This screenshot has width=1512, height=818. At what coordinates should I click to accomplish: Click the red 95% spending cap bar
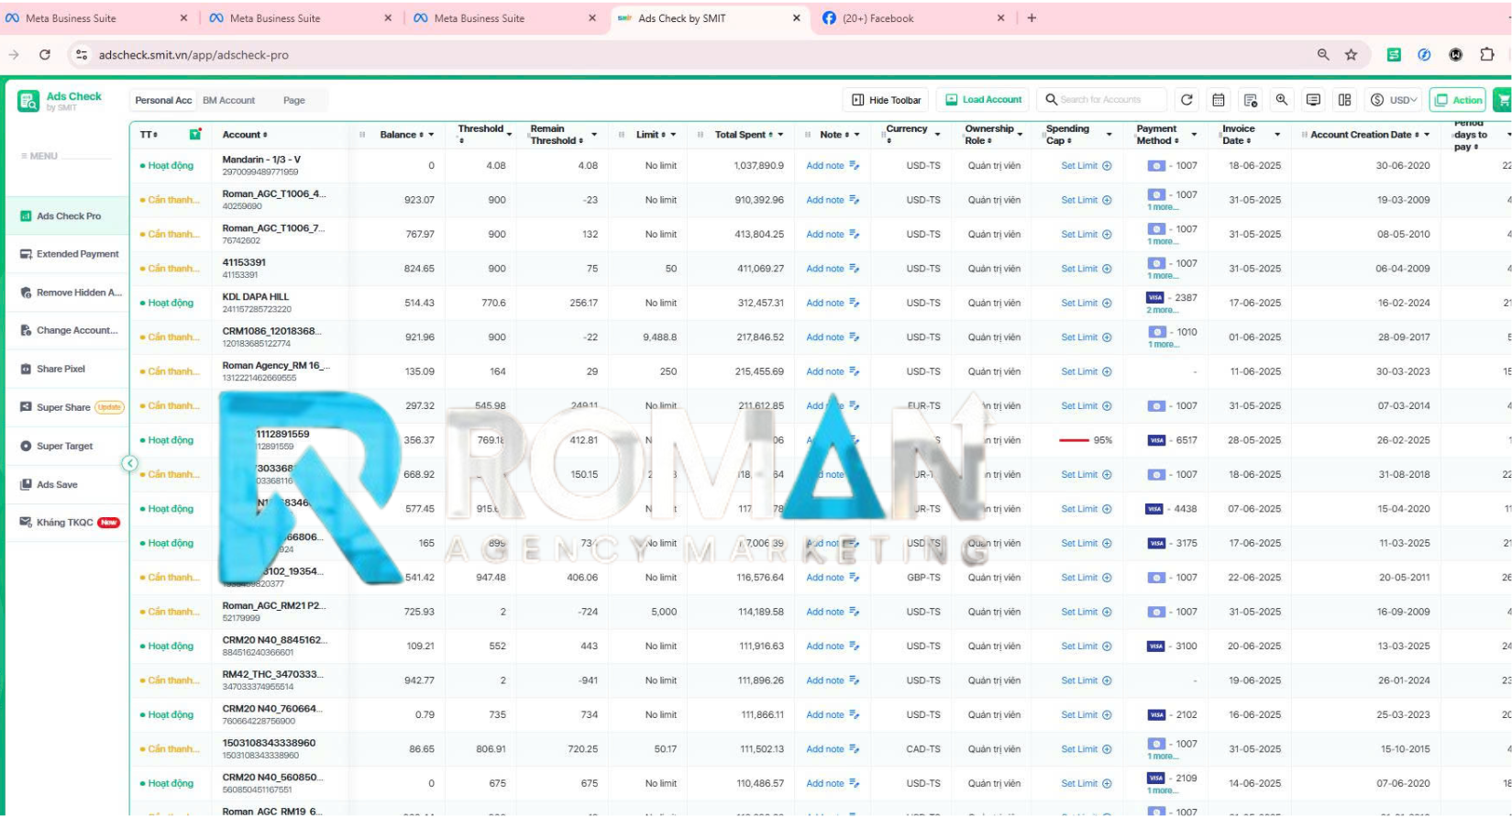pyautogui.click(x=1074, y=440)
